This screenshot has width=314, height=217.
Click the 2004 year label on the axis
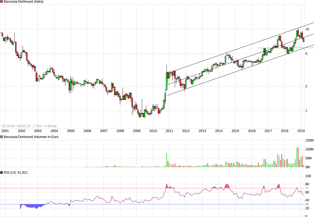click(x=54, y=131)
